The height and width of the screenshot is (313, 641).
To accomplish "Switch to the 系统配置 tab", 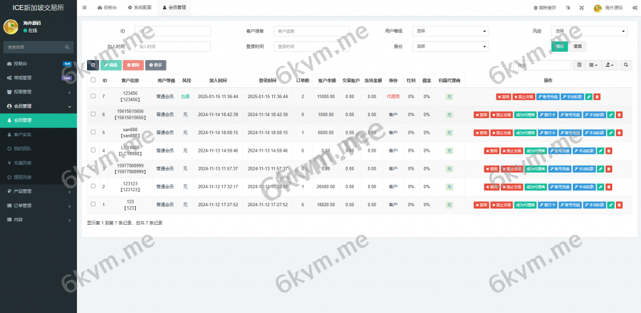I will coord(139,7).
